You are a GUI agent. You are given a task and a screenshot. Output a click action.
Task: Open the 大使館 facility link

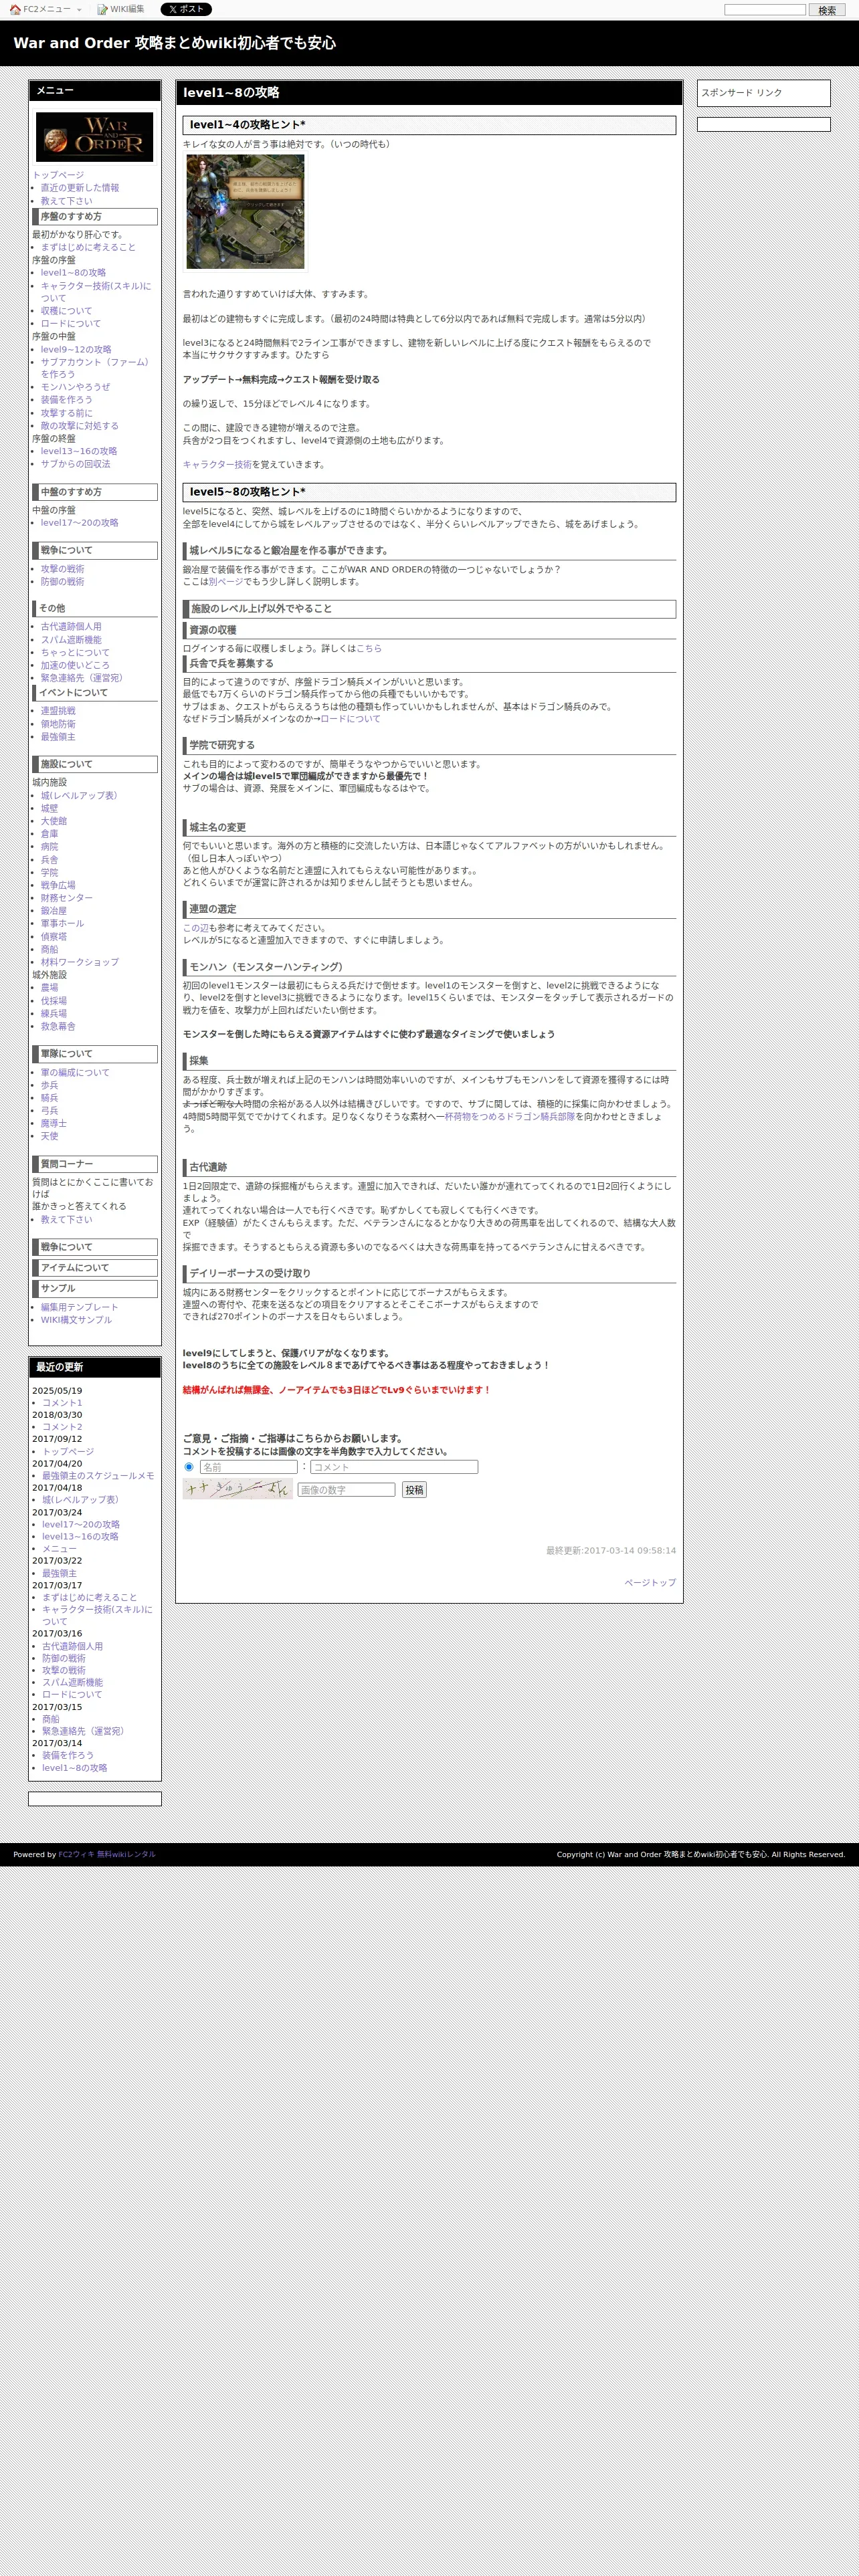click(54, 821)
